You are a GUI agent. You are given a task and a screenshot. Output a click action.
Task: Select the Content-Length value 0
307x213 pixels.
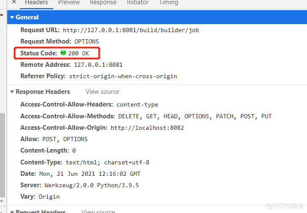74,150
